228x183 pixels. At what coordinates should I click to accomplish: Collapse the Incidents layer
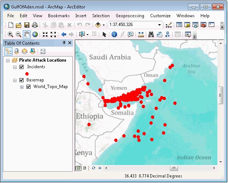15,67
